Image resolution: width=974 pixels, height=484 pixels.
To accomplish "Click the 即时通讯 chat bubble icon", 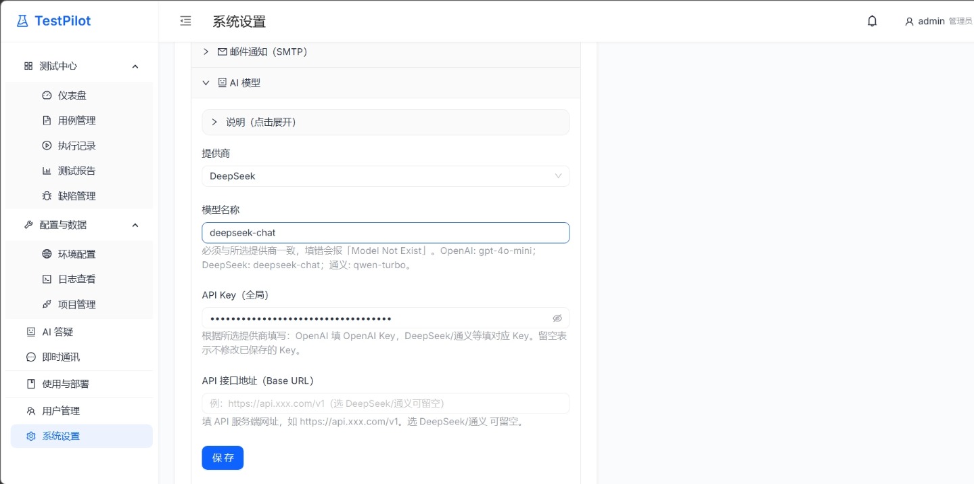I will click(31, 357).
